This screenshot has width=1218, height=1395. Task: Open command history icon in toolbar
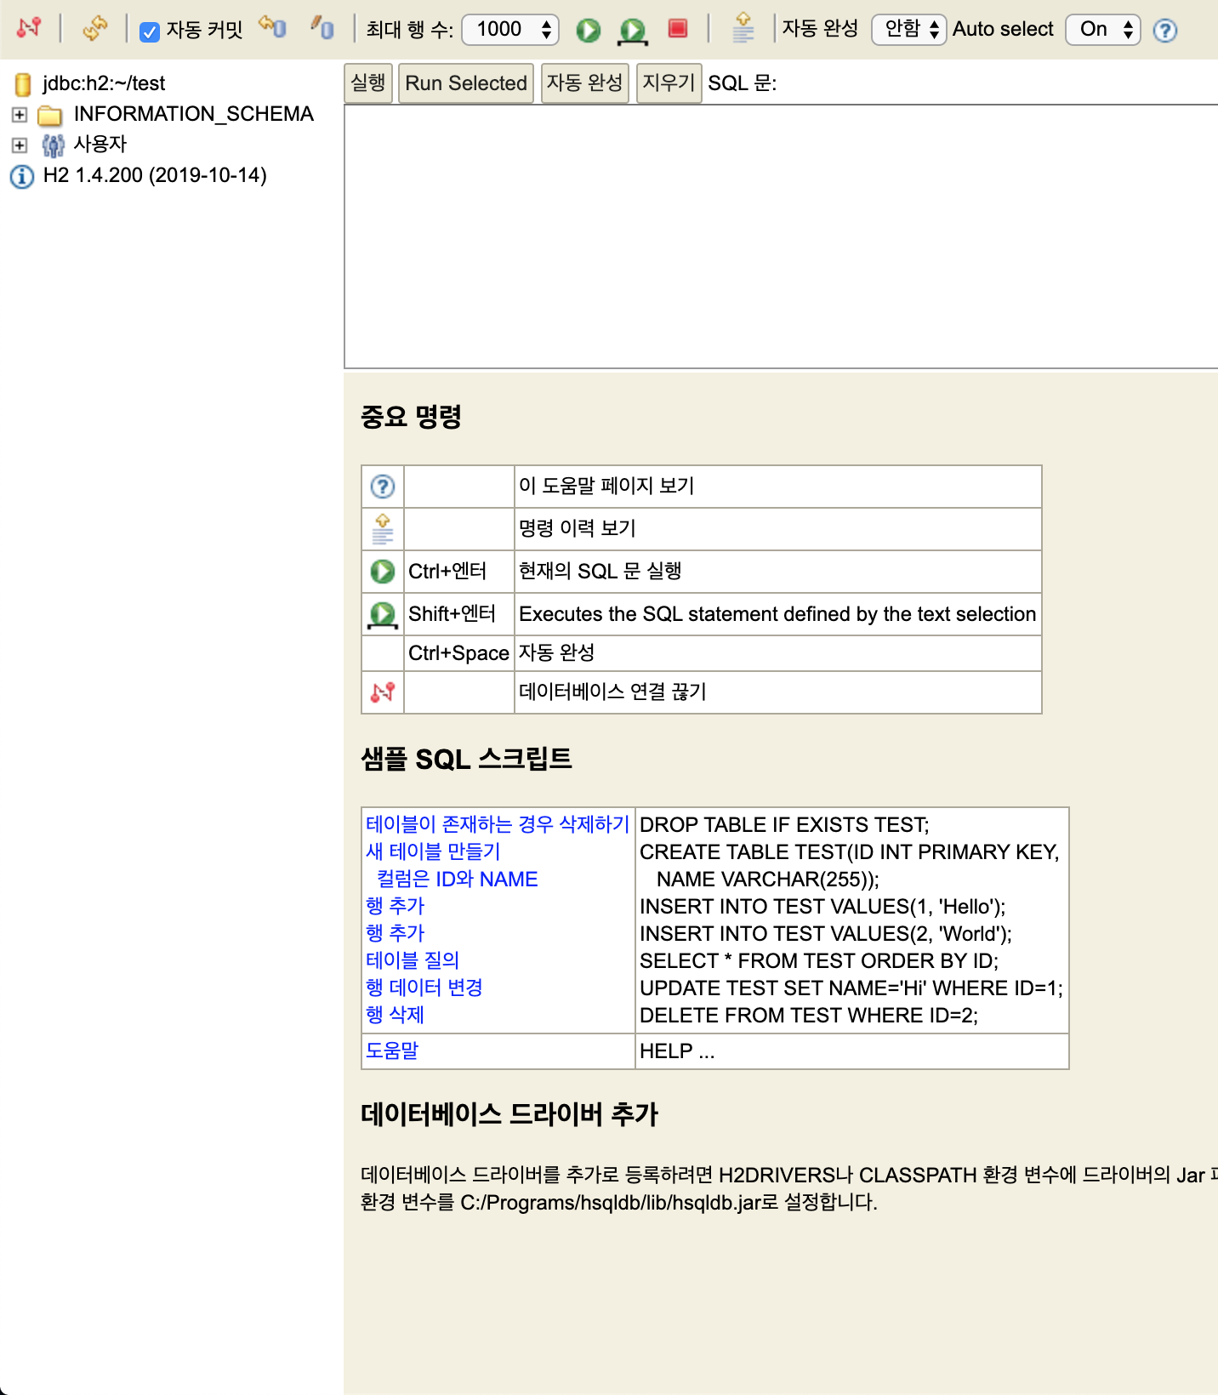[x=743, y=28]
